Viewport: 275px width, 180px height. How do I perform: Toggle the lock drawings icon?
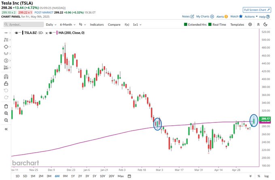6,84
